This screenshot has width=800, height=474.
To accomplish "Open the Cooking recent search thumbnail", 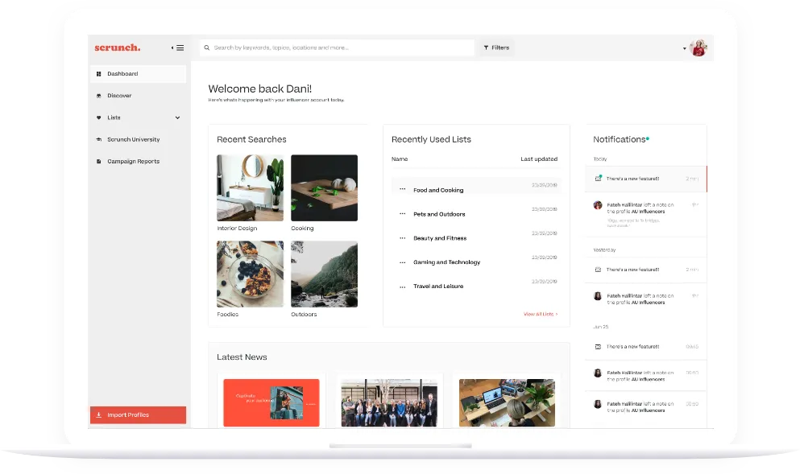I will pos(325,188).
